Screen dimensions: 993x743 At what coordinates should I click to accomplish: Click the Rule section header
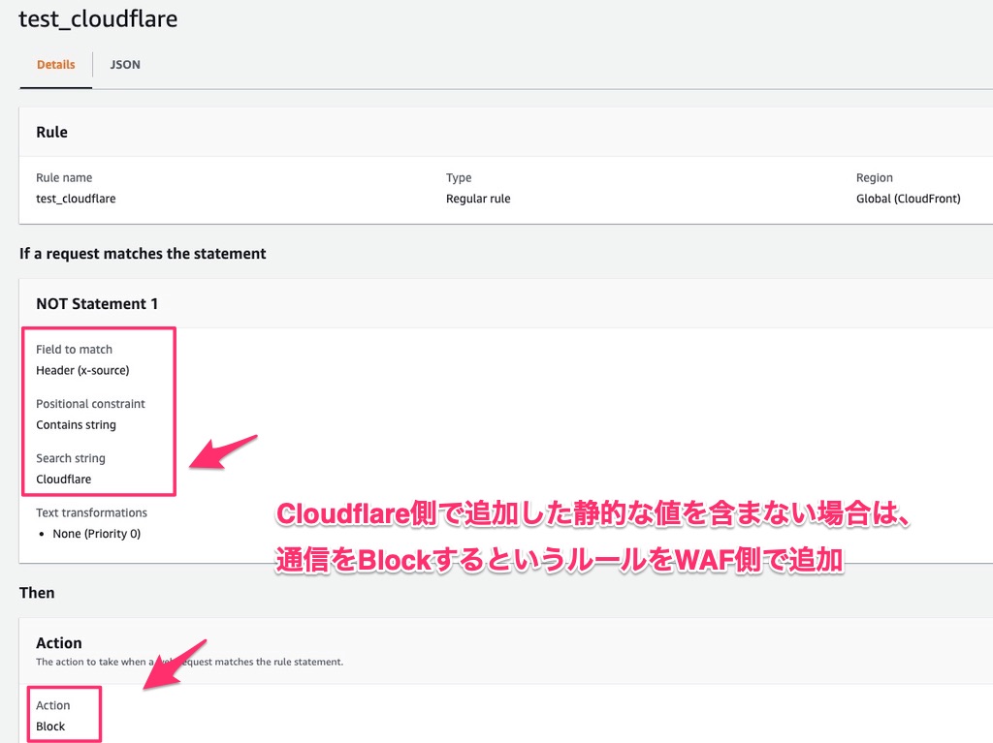[x=51, y=132]
